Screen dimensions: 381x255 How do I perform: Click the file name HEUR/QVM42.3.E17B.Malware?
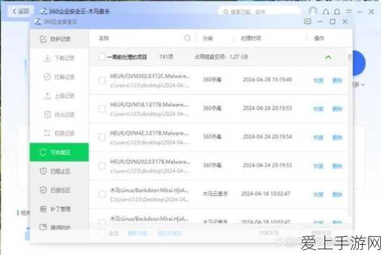(x=150, y=133)
